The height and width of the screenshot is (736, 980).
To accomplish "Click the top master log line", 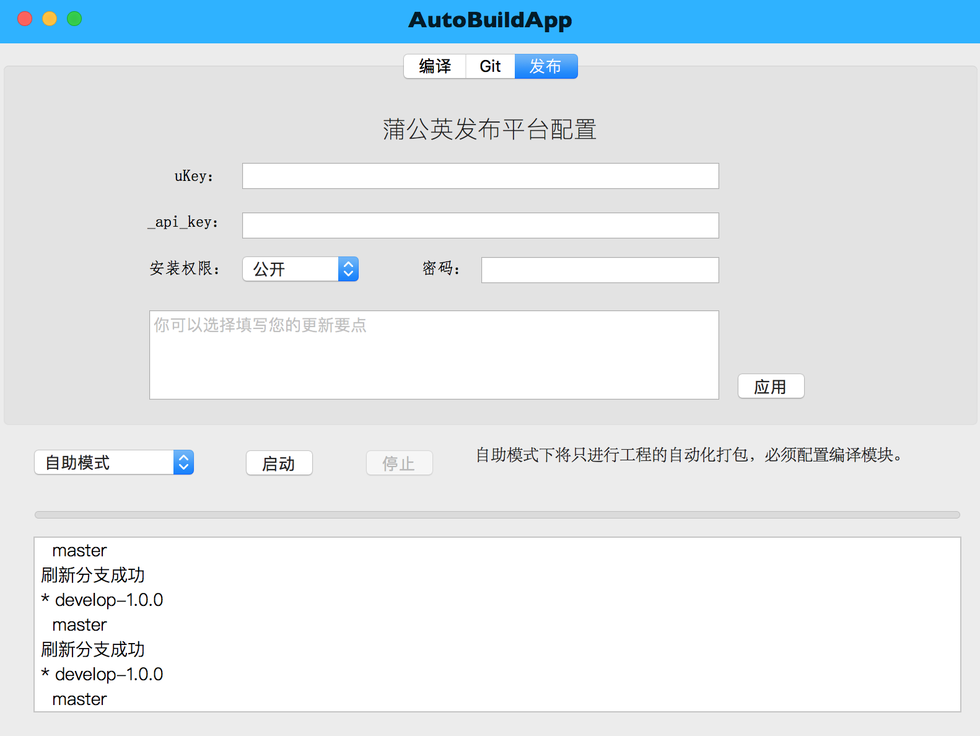I will click(79, 550).
